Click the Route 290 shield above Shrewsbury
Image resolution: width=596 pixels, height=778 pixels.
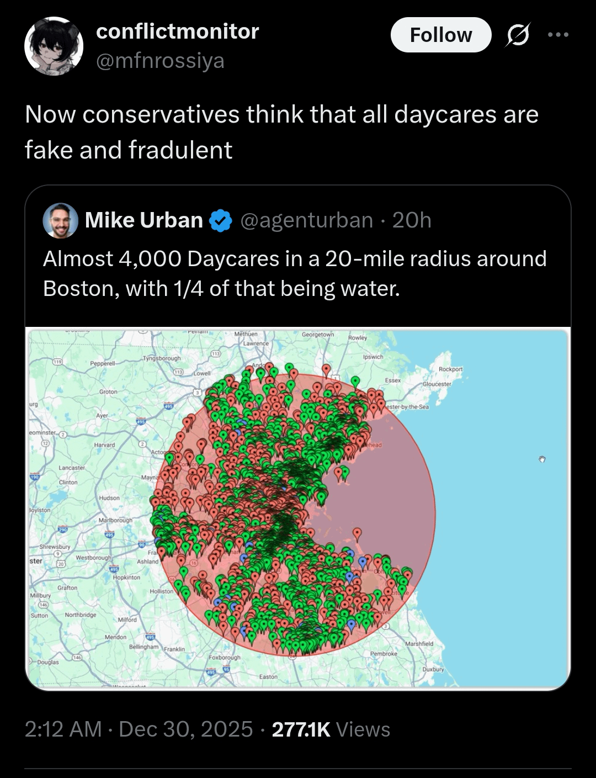coord(63,530)
